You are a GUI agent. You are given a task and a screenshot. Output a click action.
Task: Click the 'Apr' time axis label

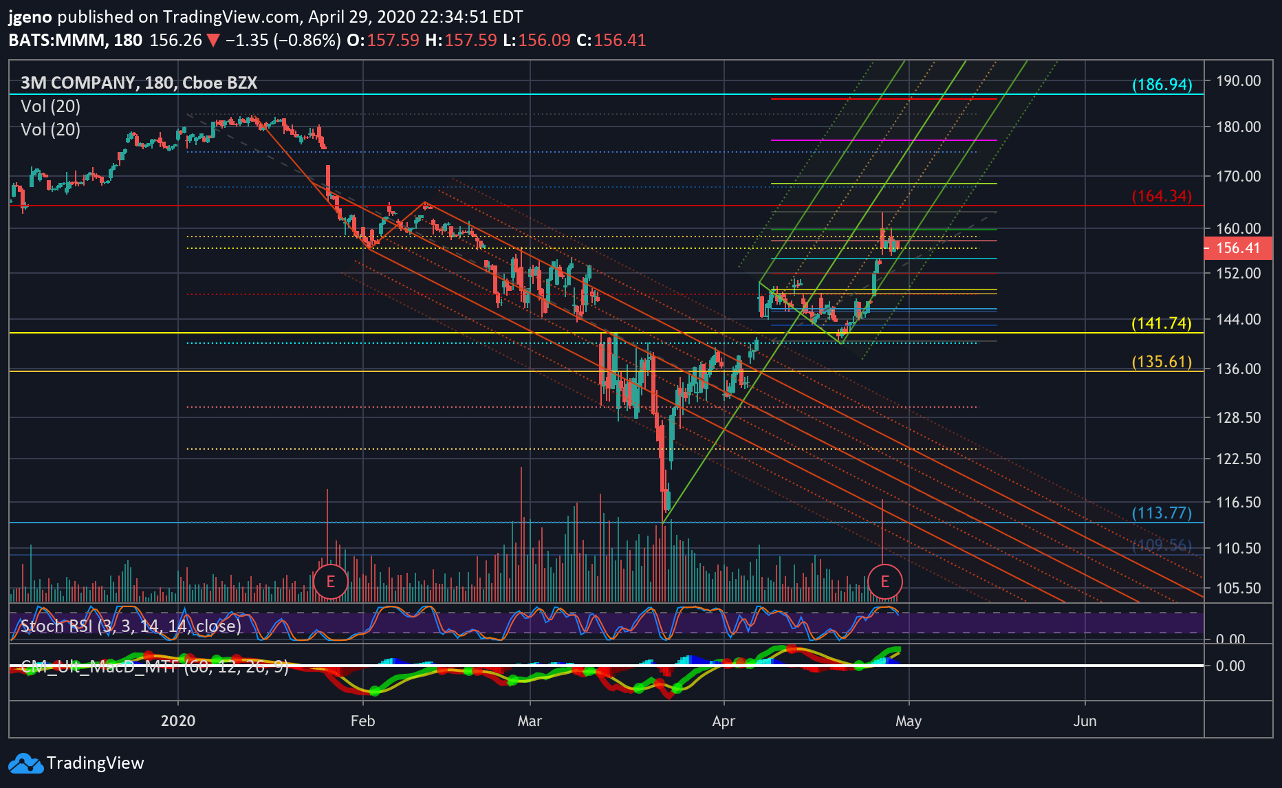(x=724, y=721)
